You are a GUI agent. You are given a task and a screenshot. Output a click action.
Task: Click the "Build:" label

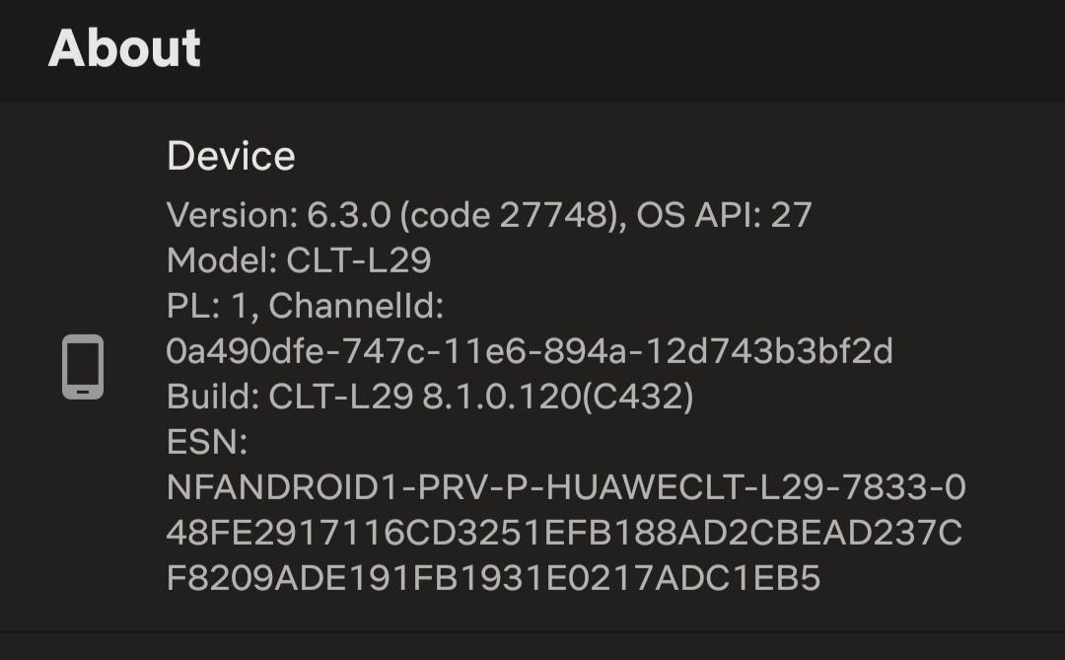(213, 397)
